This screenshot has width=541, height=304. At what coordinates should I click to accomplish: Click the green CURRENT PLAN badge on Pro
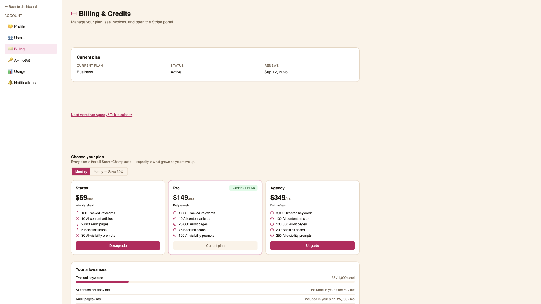tap(243, 188)
